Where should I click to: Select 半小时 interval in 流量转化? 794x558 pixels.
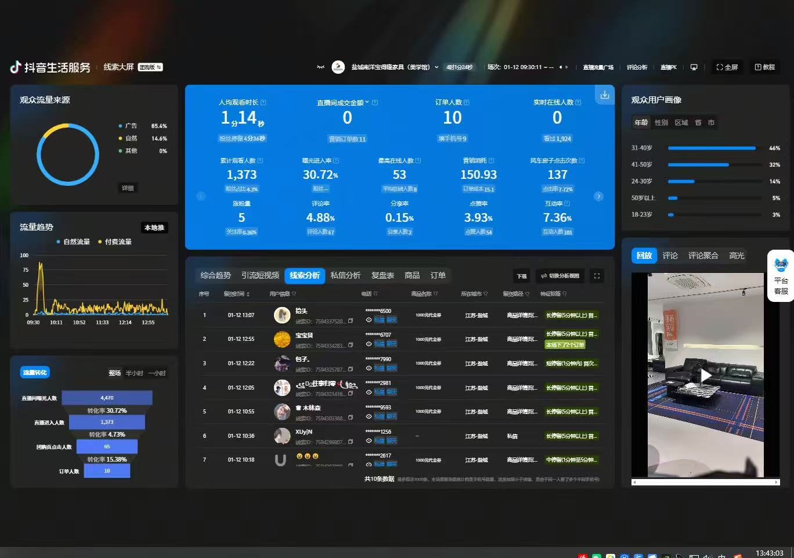134,373
